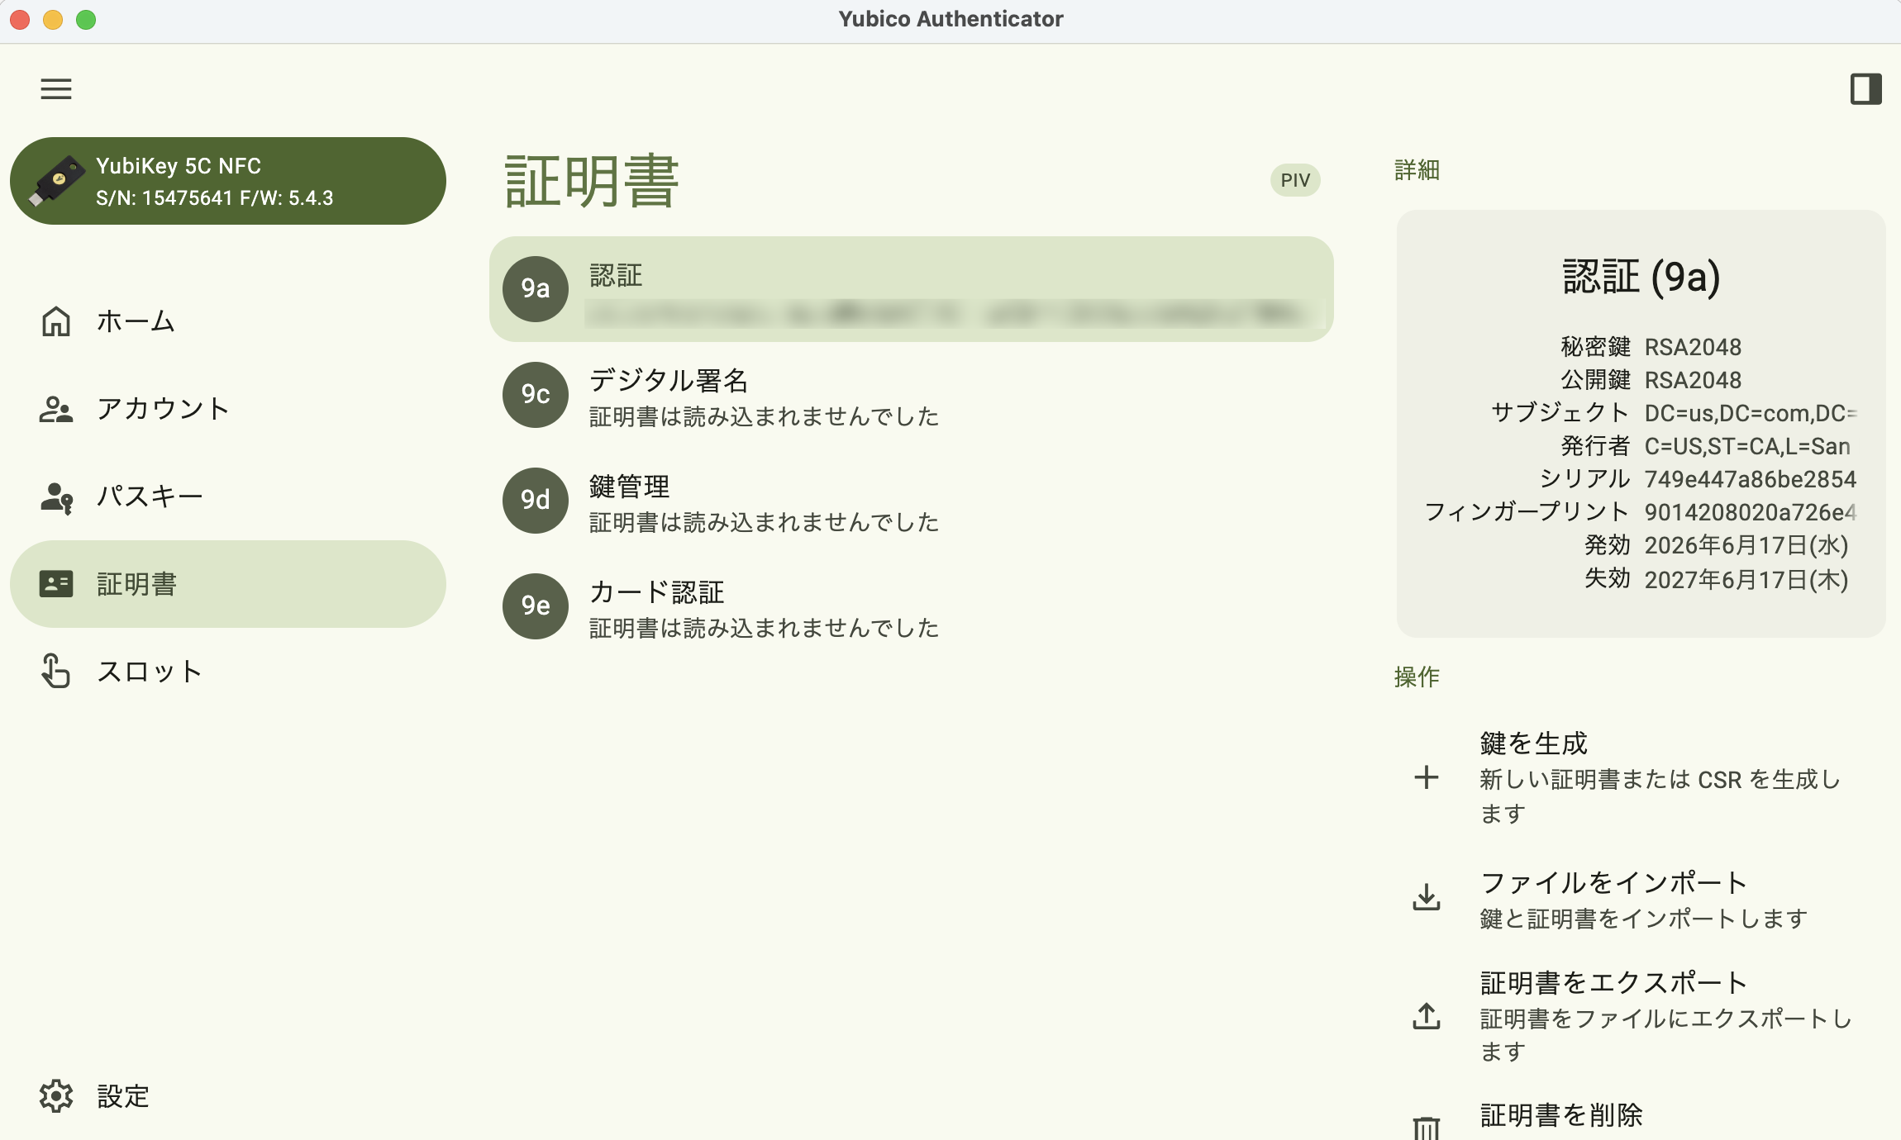The image size is (1901, 1140).
Task: Click 鍵を生成 action
Action: (1640, 777)
